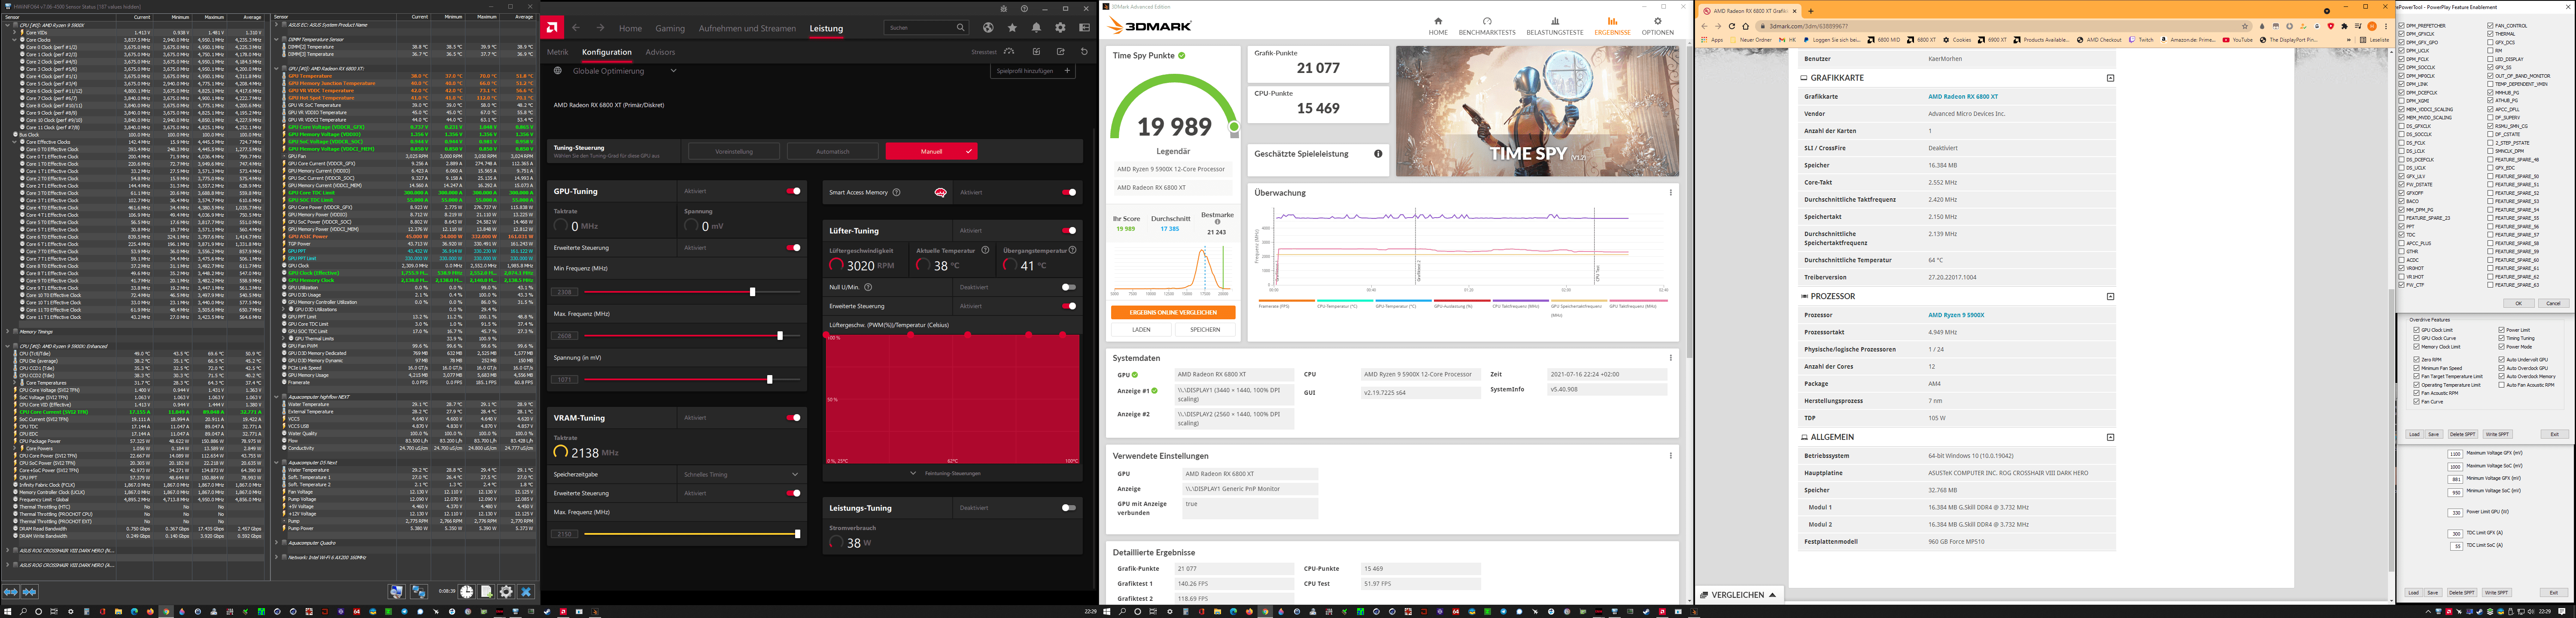
Task: Click Suchen field in Radeon Software
Action: (926, 27)
